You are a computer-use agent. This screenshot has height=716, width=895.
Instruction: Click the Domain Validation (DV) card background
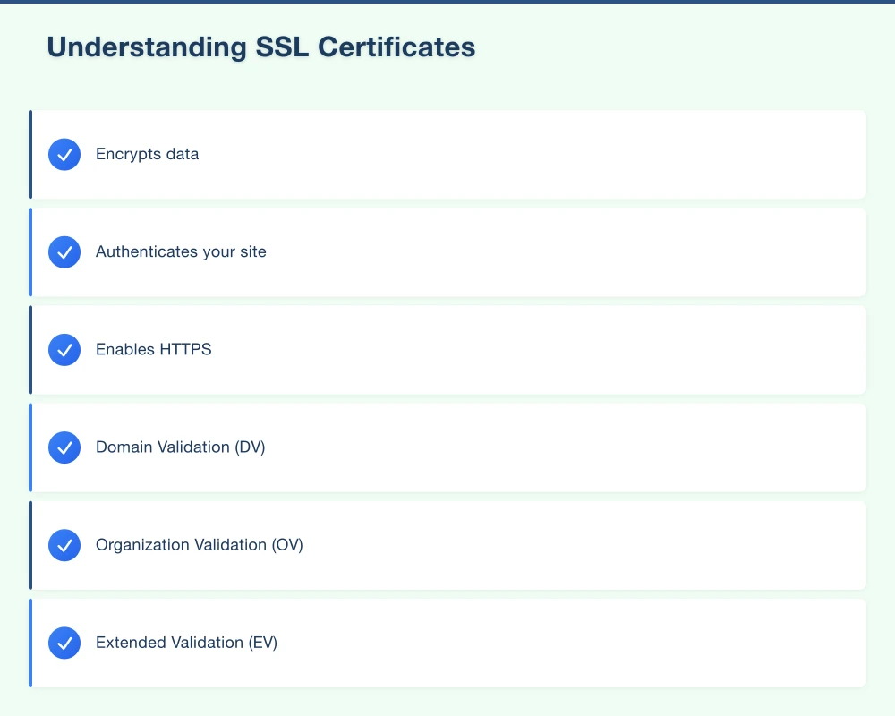pyautogui.click(x=537, y=447)
